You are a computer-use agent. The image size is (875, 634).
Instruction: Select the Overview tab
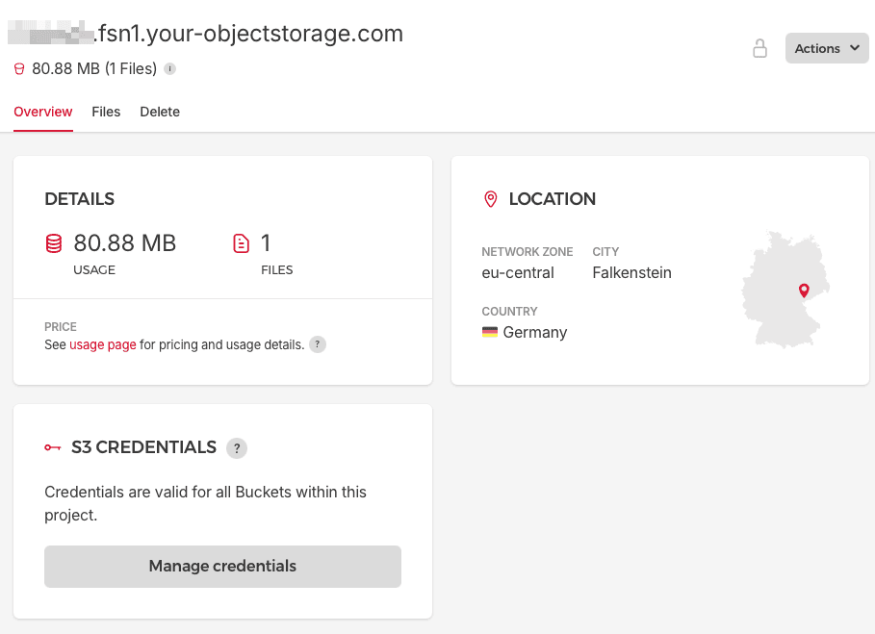[42, 112]
